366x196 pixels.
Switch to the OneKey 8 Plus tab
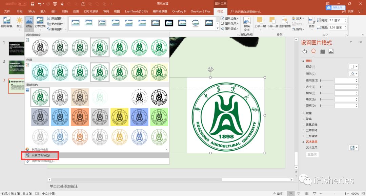click(201, 11)
